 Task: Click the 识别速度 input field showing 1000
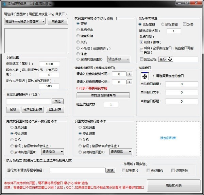[x=49, y=64]
